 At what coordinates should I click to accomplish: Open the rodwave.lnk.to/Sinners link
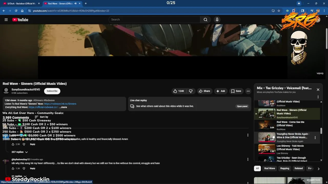click(60, 104)
